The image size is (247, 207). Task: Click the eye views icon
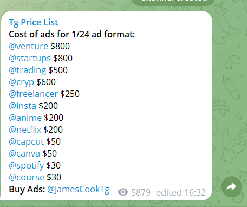pos(123,192)
